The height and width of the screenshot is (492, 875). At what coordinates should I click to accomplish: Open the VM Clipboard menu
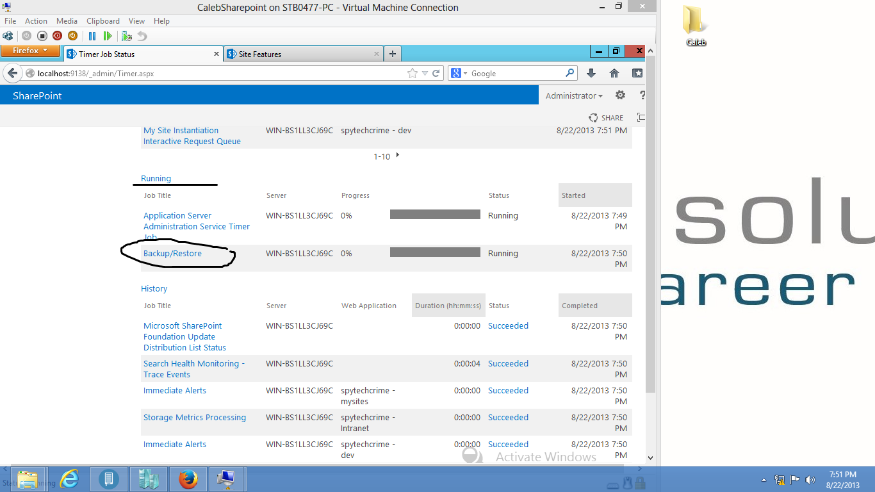(x=103, y=21)
